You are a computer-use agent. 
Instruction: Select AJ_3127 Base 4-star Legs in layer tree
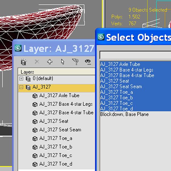[x=66, y=104]
